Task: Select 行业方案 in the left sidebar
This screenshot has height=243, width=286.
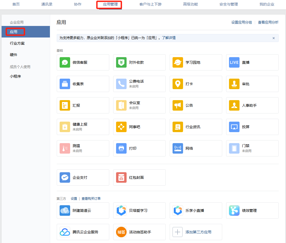Action: (17, 43)
